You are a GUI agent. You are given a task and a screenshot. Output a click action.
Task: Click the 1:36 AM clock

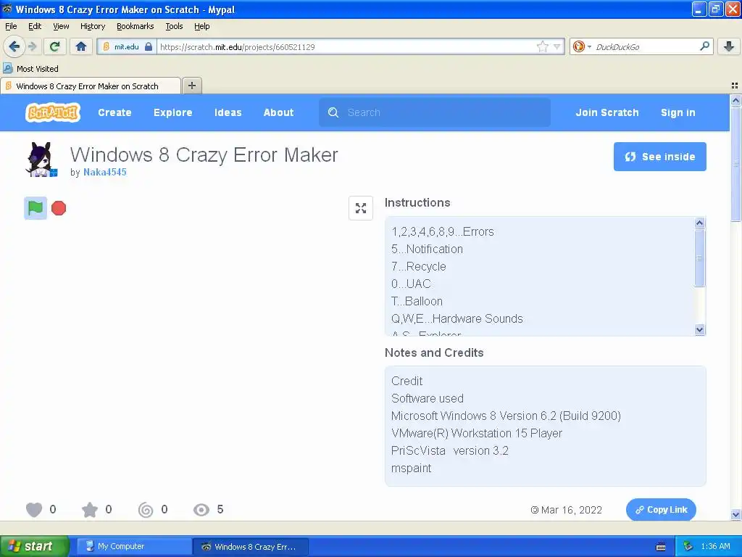coord(715,546)
